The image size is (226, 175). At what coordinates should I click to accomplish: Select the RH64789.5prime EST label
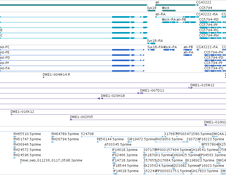point(65,134)
